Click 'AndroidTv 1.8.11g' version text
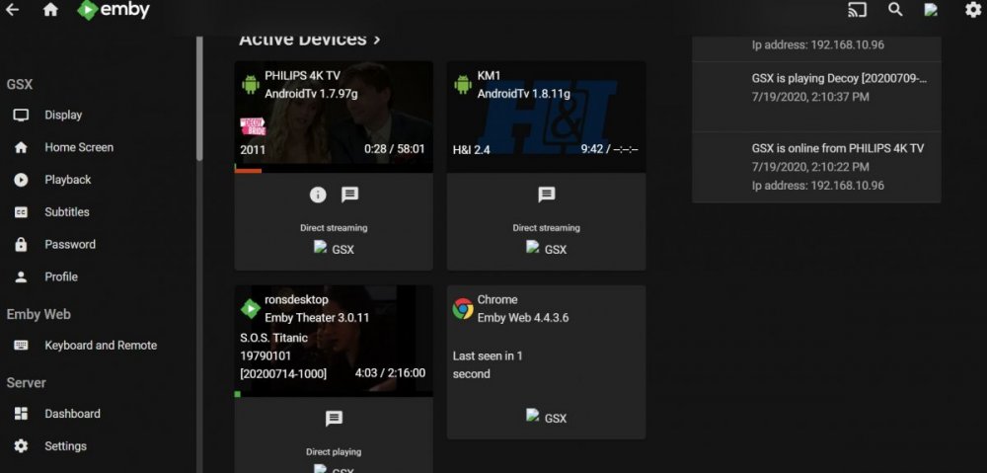This screenshot has height=473, width=987. coord(524,94)
